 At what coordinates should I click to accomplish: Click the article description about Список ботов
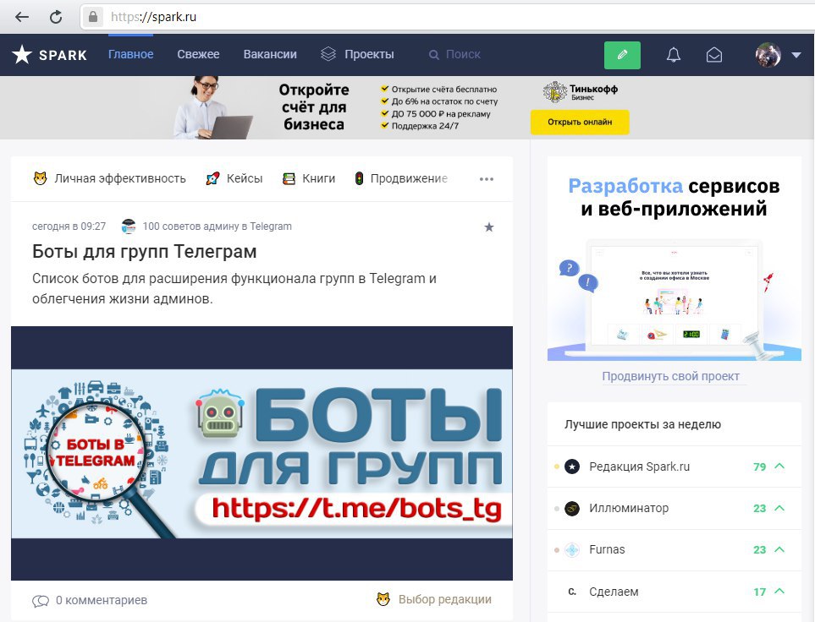[234, 288]
